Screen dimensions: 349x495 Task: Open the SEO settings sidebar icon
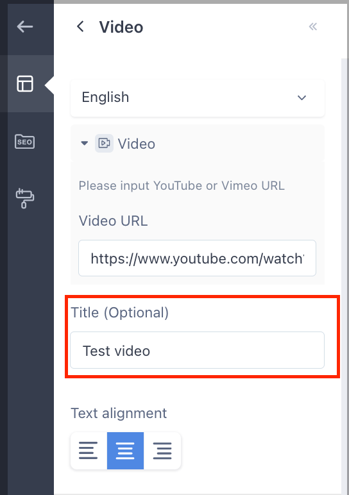tap(25, 142)
